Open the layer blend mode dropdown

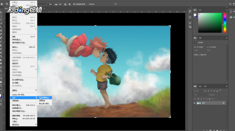pos(201,95)
